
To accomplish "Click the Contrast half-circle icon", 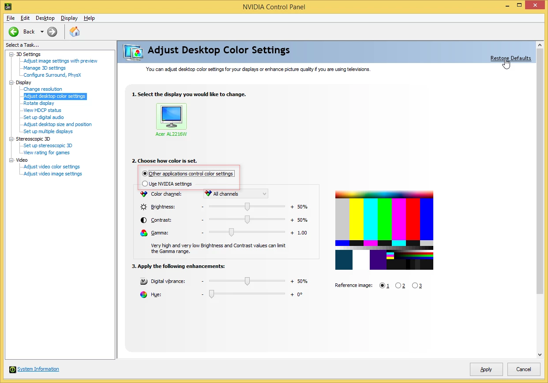I will (144, 220).
